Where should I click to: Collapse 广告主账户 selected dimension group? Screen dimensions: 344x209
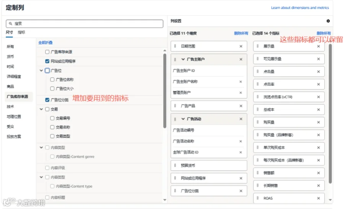tap(183, 59)
